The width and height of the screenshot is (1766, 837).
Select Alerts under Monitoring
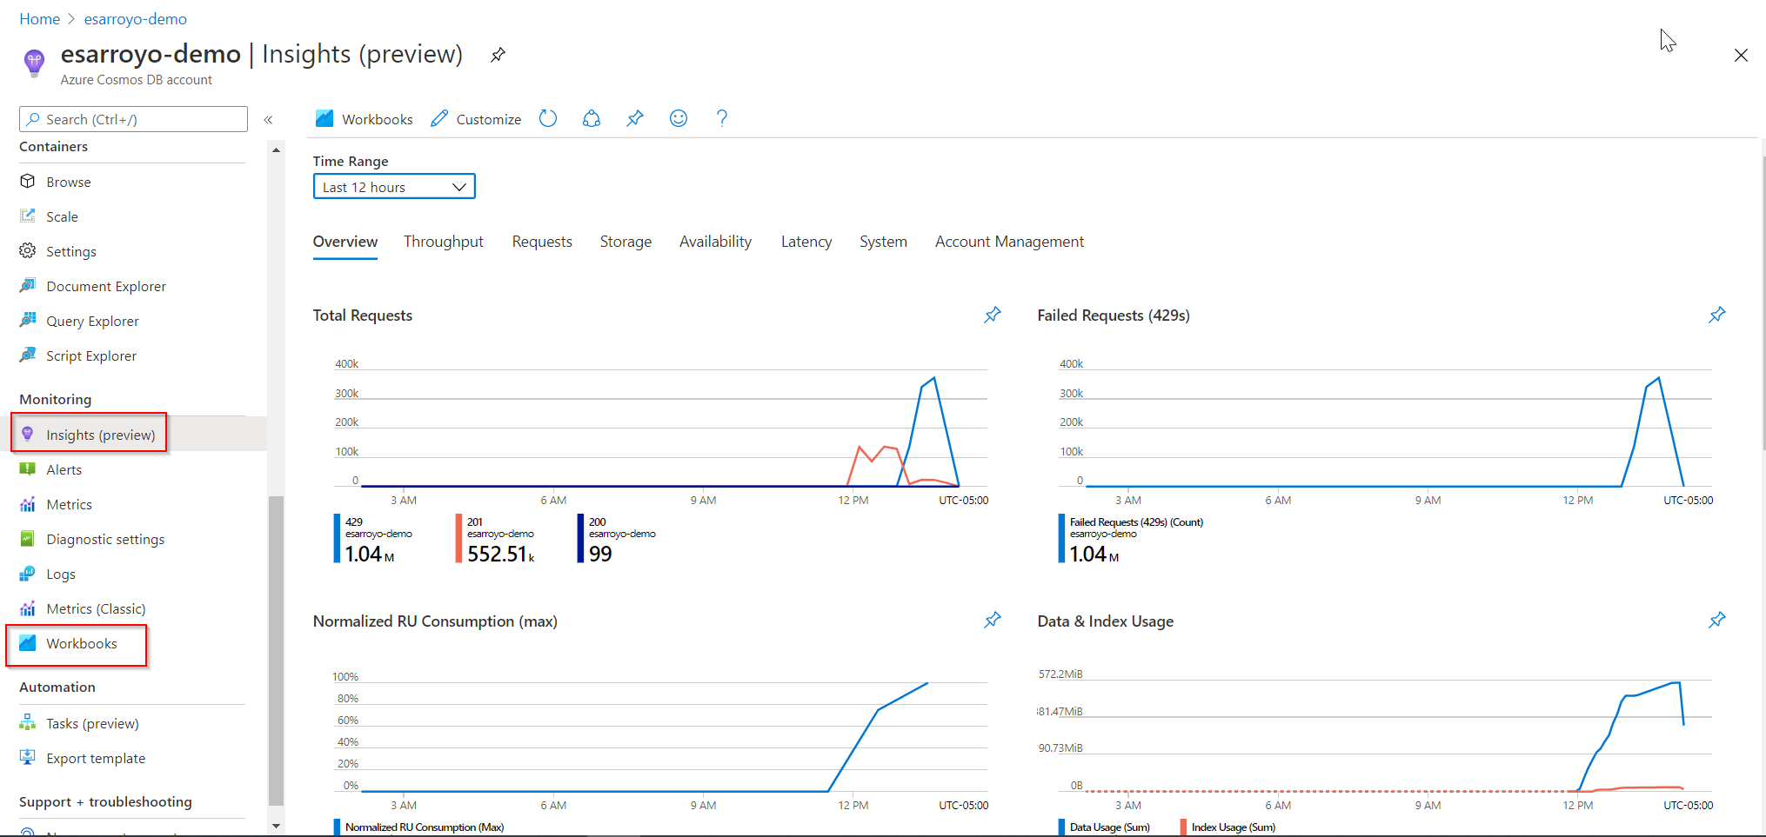(64, 468)
